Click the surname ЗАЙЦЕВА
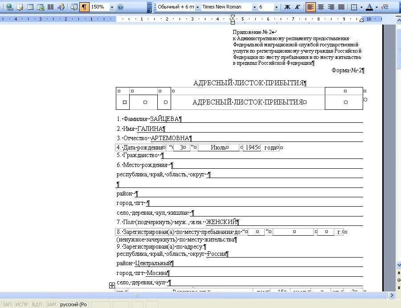Viewport: 401px width, 308px height. (x=164, y=119)
